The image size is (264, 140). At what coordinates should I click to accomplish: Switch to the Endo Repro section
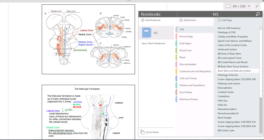(x=185, y=43)
